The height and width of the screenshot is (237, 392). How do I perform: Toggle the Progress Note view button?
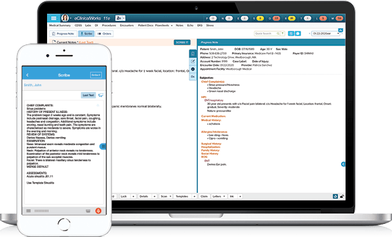(63, 34)
